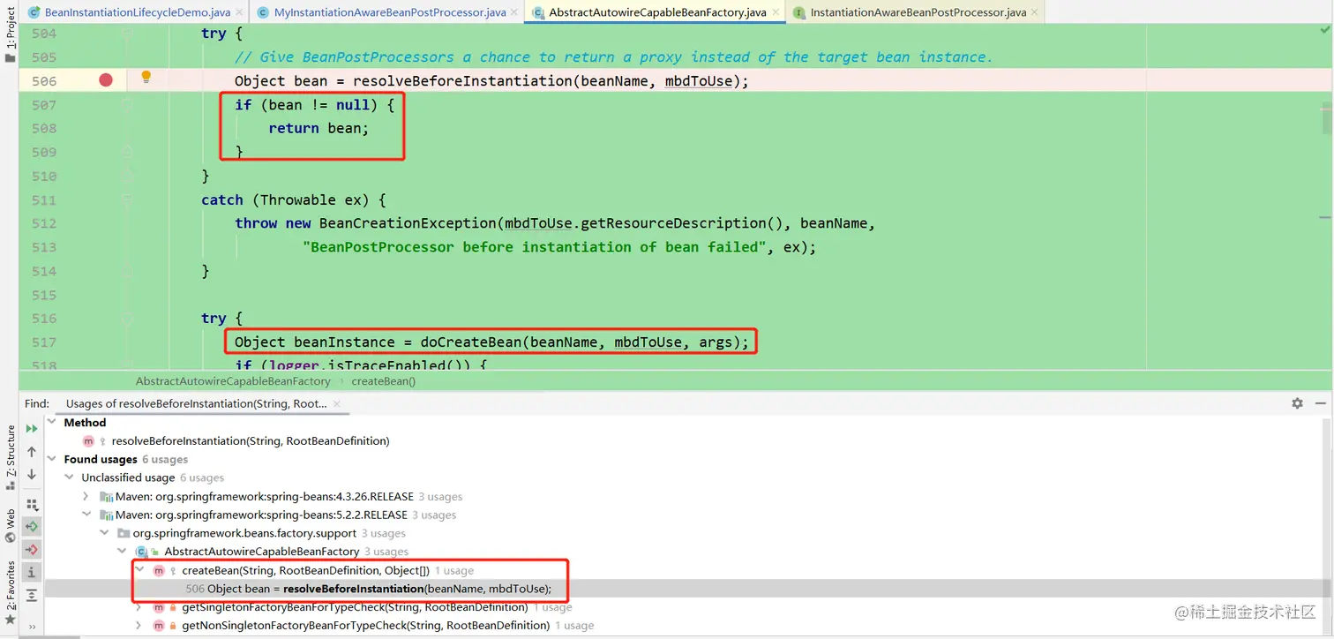Collapse the createBean usage node
1334x639 pixels.
139,570
